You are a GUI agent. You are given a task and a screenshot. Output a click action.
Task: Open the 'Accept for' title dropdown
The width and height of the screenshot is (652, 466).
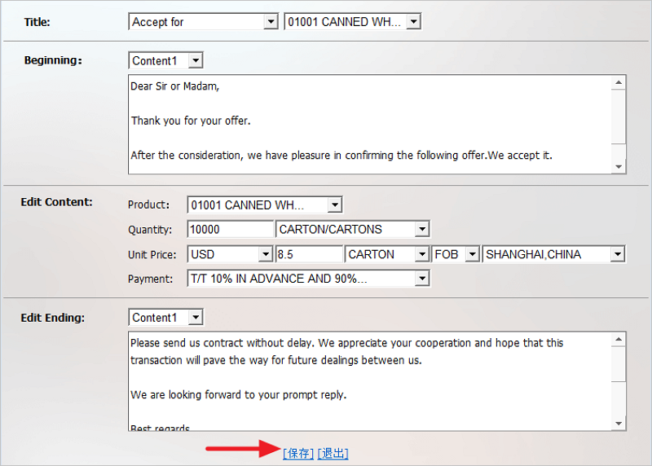[204, 22]
